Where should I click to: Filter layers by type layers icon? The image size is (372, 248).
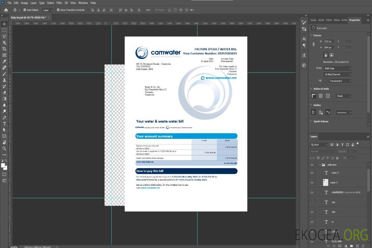(x=342, y=145)
